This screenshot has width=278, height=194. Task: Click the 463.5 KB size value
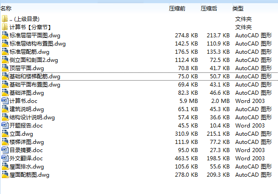(186, 158)
